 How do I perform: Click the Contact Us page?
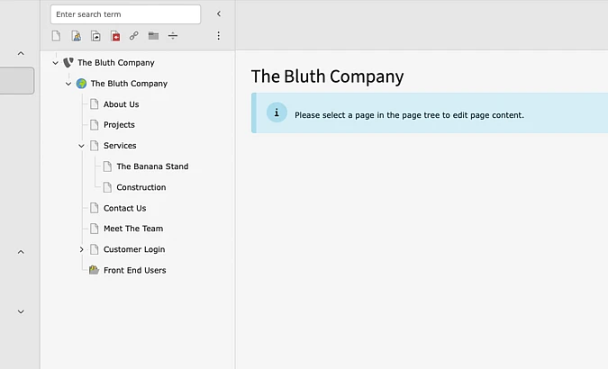coord(124,208)
